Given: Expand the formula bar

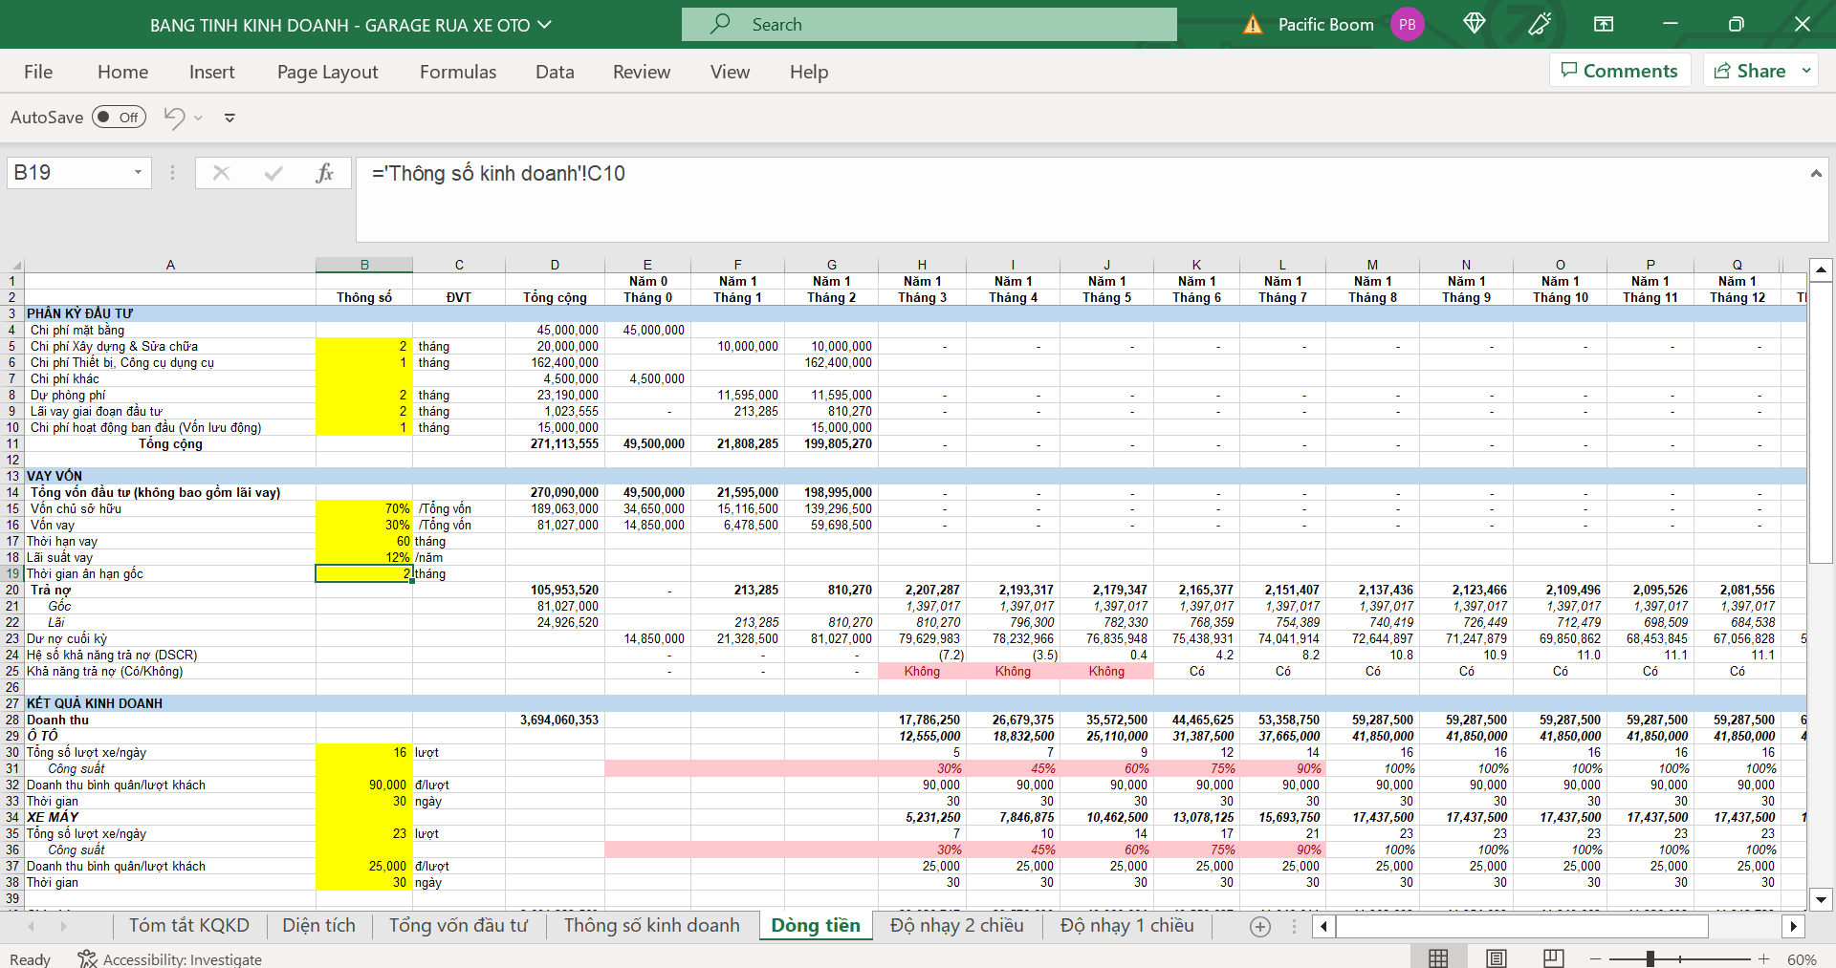Looking at the screenshot, I should pos(1815,173).
